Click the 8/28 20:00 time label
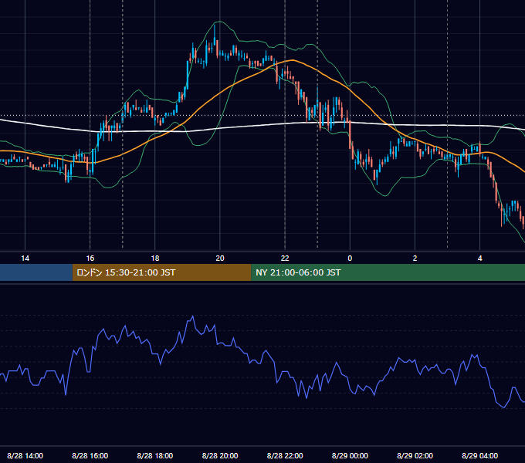 point(220,455)
